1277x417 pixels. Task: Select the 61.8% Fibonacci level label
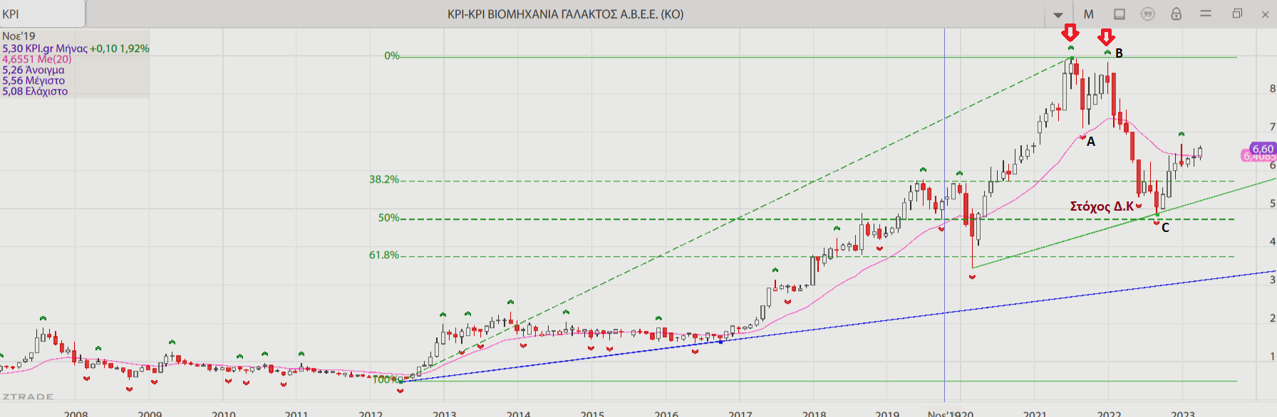[384, 255]
